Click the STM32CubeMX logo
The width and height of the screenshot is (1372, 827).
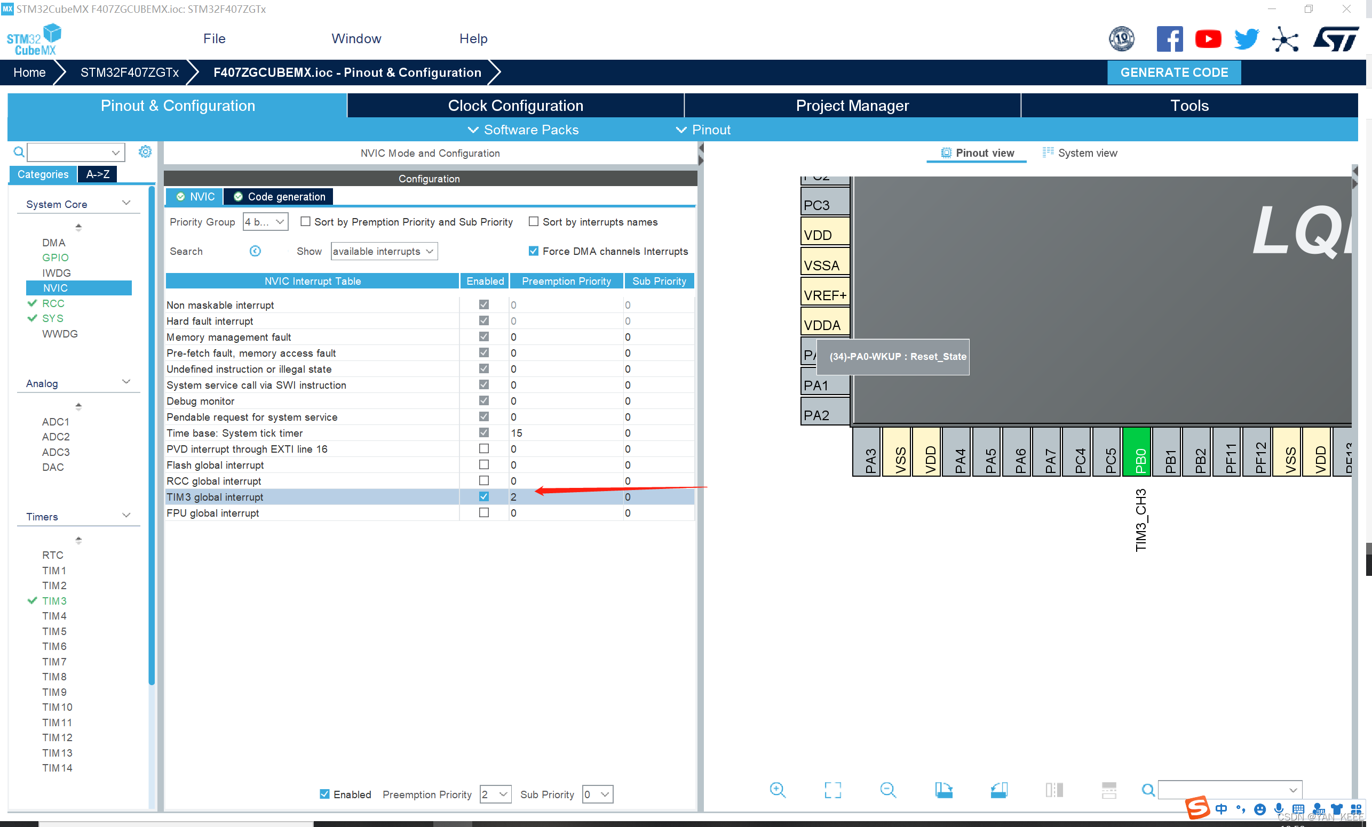[35, 39]
